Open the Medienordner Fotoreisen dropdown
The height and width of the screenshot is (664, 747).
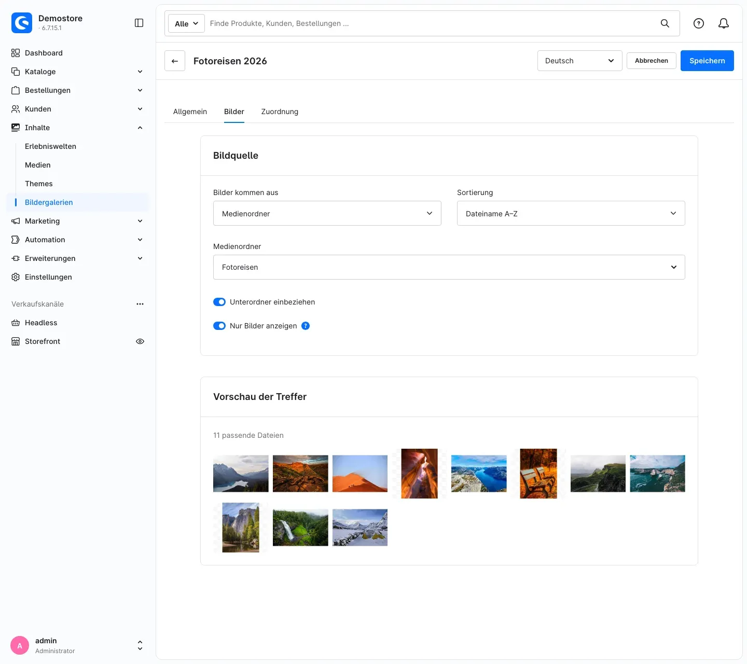click(449, 267)
